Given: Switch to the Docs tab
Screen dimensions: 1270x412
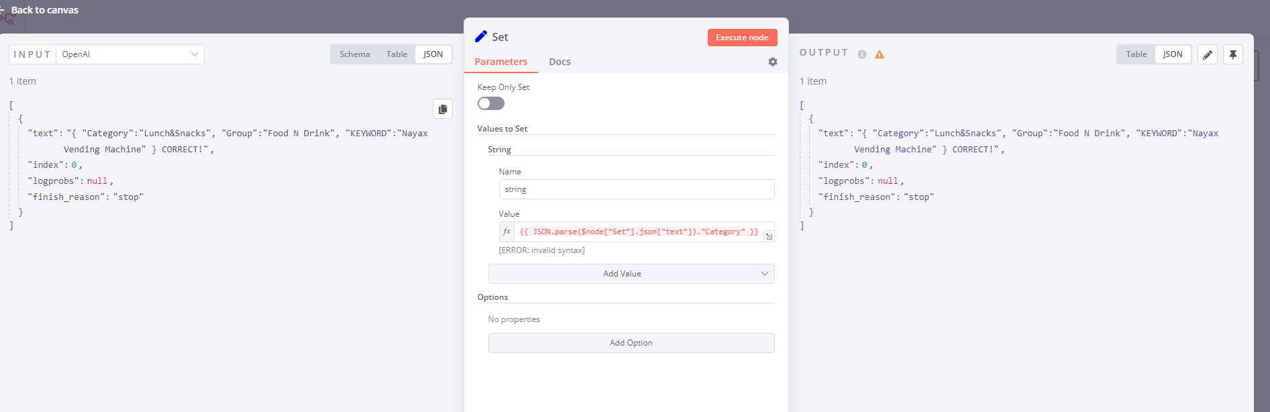Looking at the screenshot, I should click(x=560, y=62).
